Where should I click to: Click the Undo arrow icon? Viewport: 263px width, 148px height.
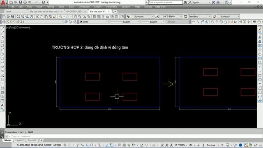(61, 16)
